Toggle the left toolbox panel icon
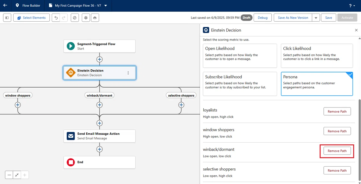Image resolution: width=361 pixels, height=184 pixels. click(x=7, y=18)
